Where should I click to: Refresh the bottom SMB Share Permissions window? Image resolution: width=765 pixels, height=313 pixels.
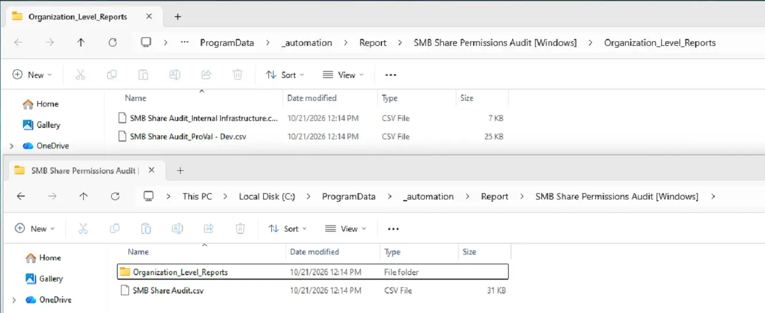115,196
